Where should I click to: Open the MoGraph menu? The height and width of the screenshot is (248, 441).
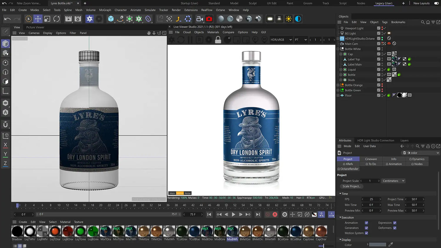pos(105,10)
